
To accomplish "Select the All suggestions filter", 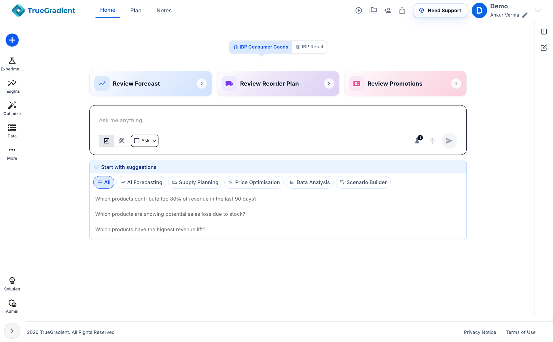I will (x=104, y=182).
